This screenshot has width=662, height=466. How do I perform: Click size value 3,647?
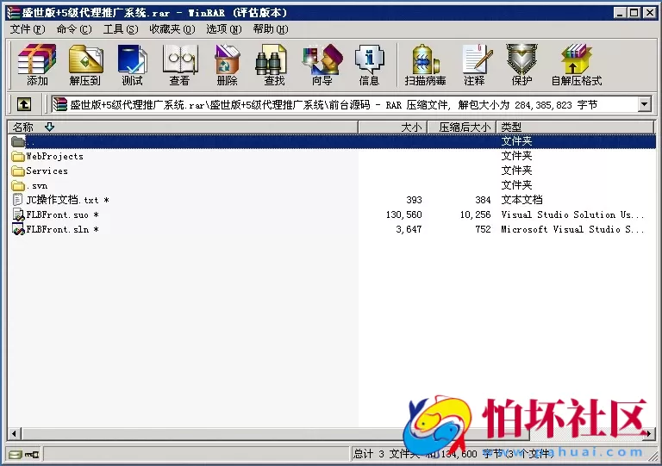coord(409,229)
